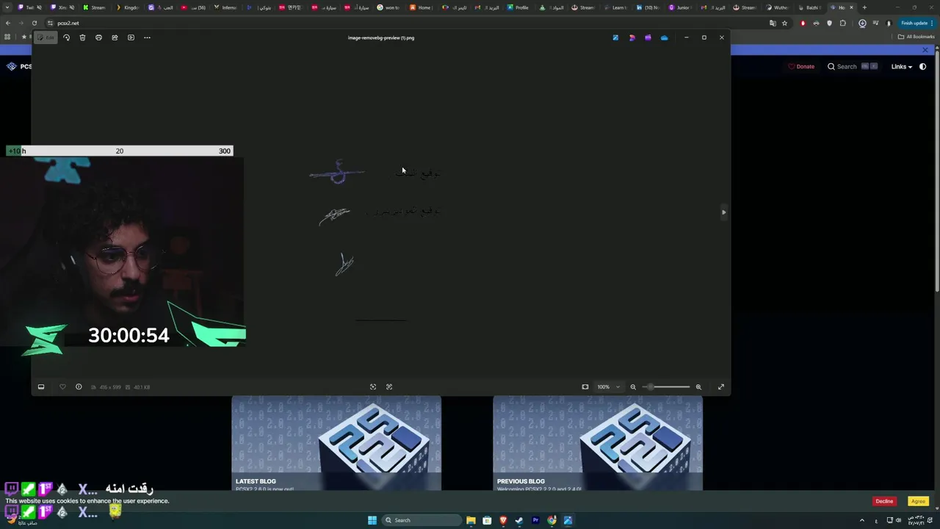Share the image from Photos toolbar
Viewport: 940px width, 529px height.
(x=115, y=37)
